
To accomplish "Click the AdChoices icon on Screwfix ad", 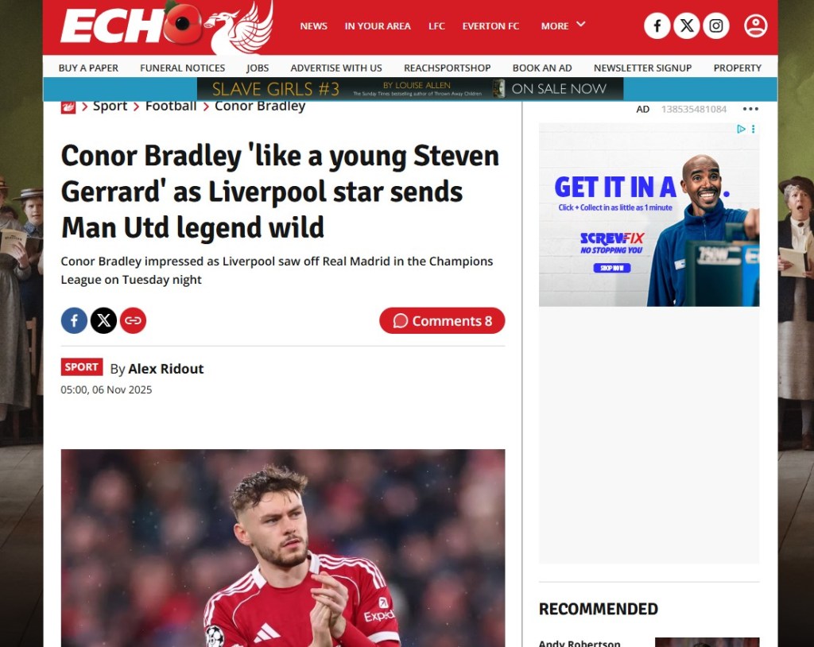I will point(742,129).
